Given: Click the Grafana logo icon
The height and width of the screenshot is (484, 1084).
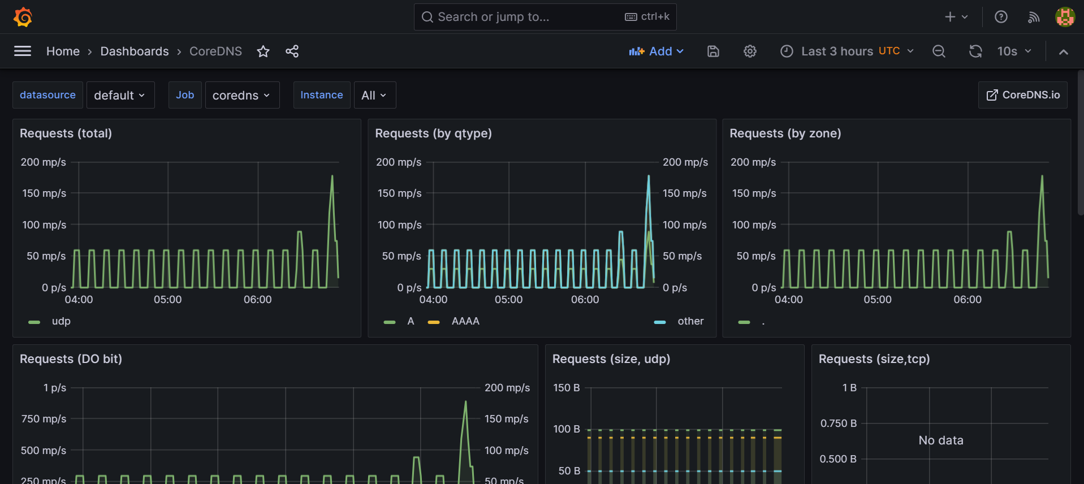Looking at the screenshot, I should [23, 17].
